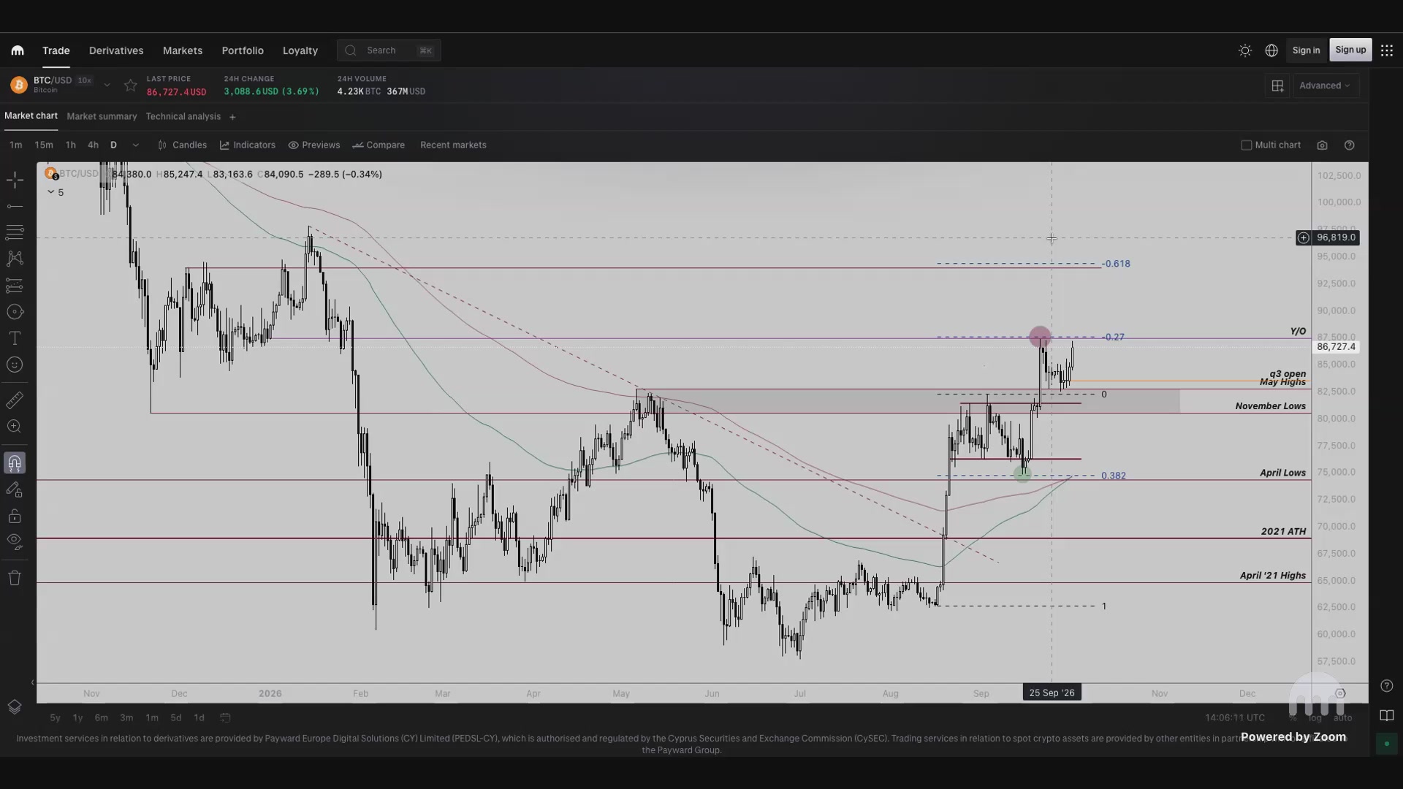Activate the zoom in tool
1403x789 pixels.
click(15, 427)
